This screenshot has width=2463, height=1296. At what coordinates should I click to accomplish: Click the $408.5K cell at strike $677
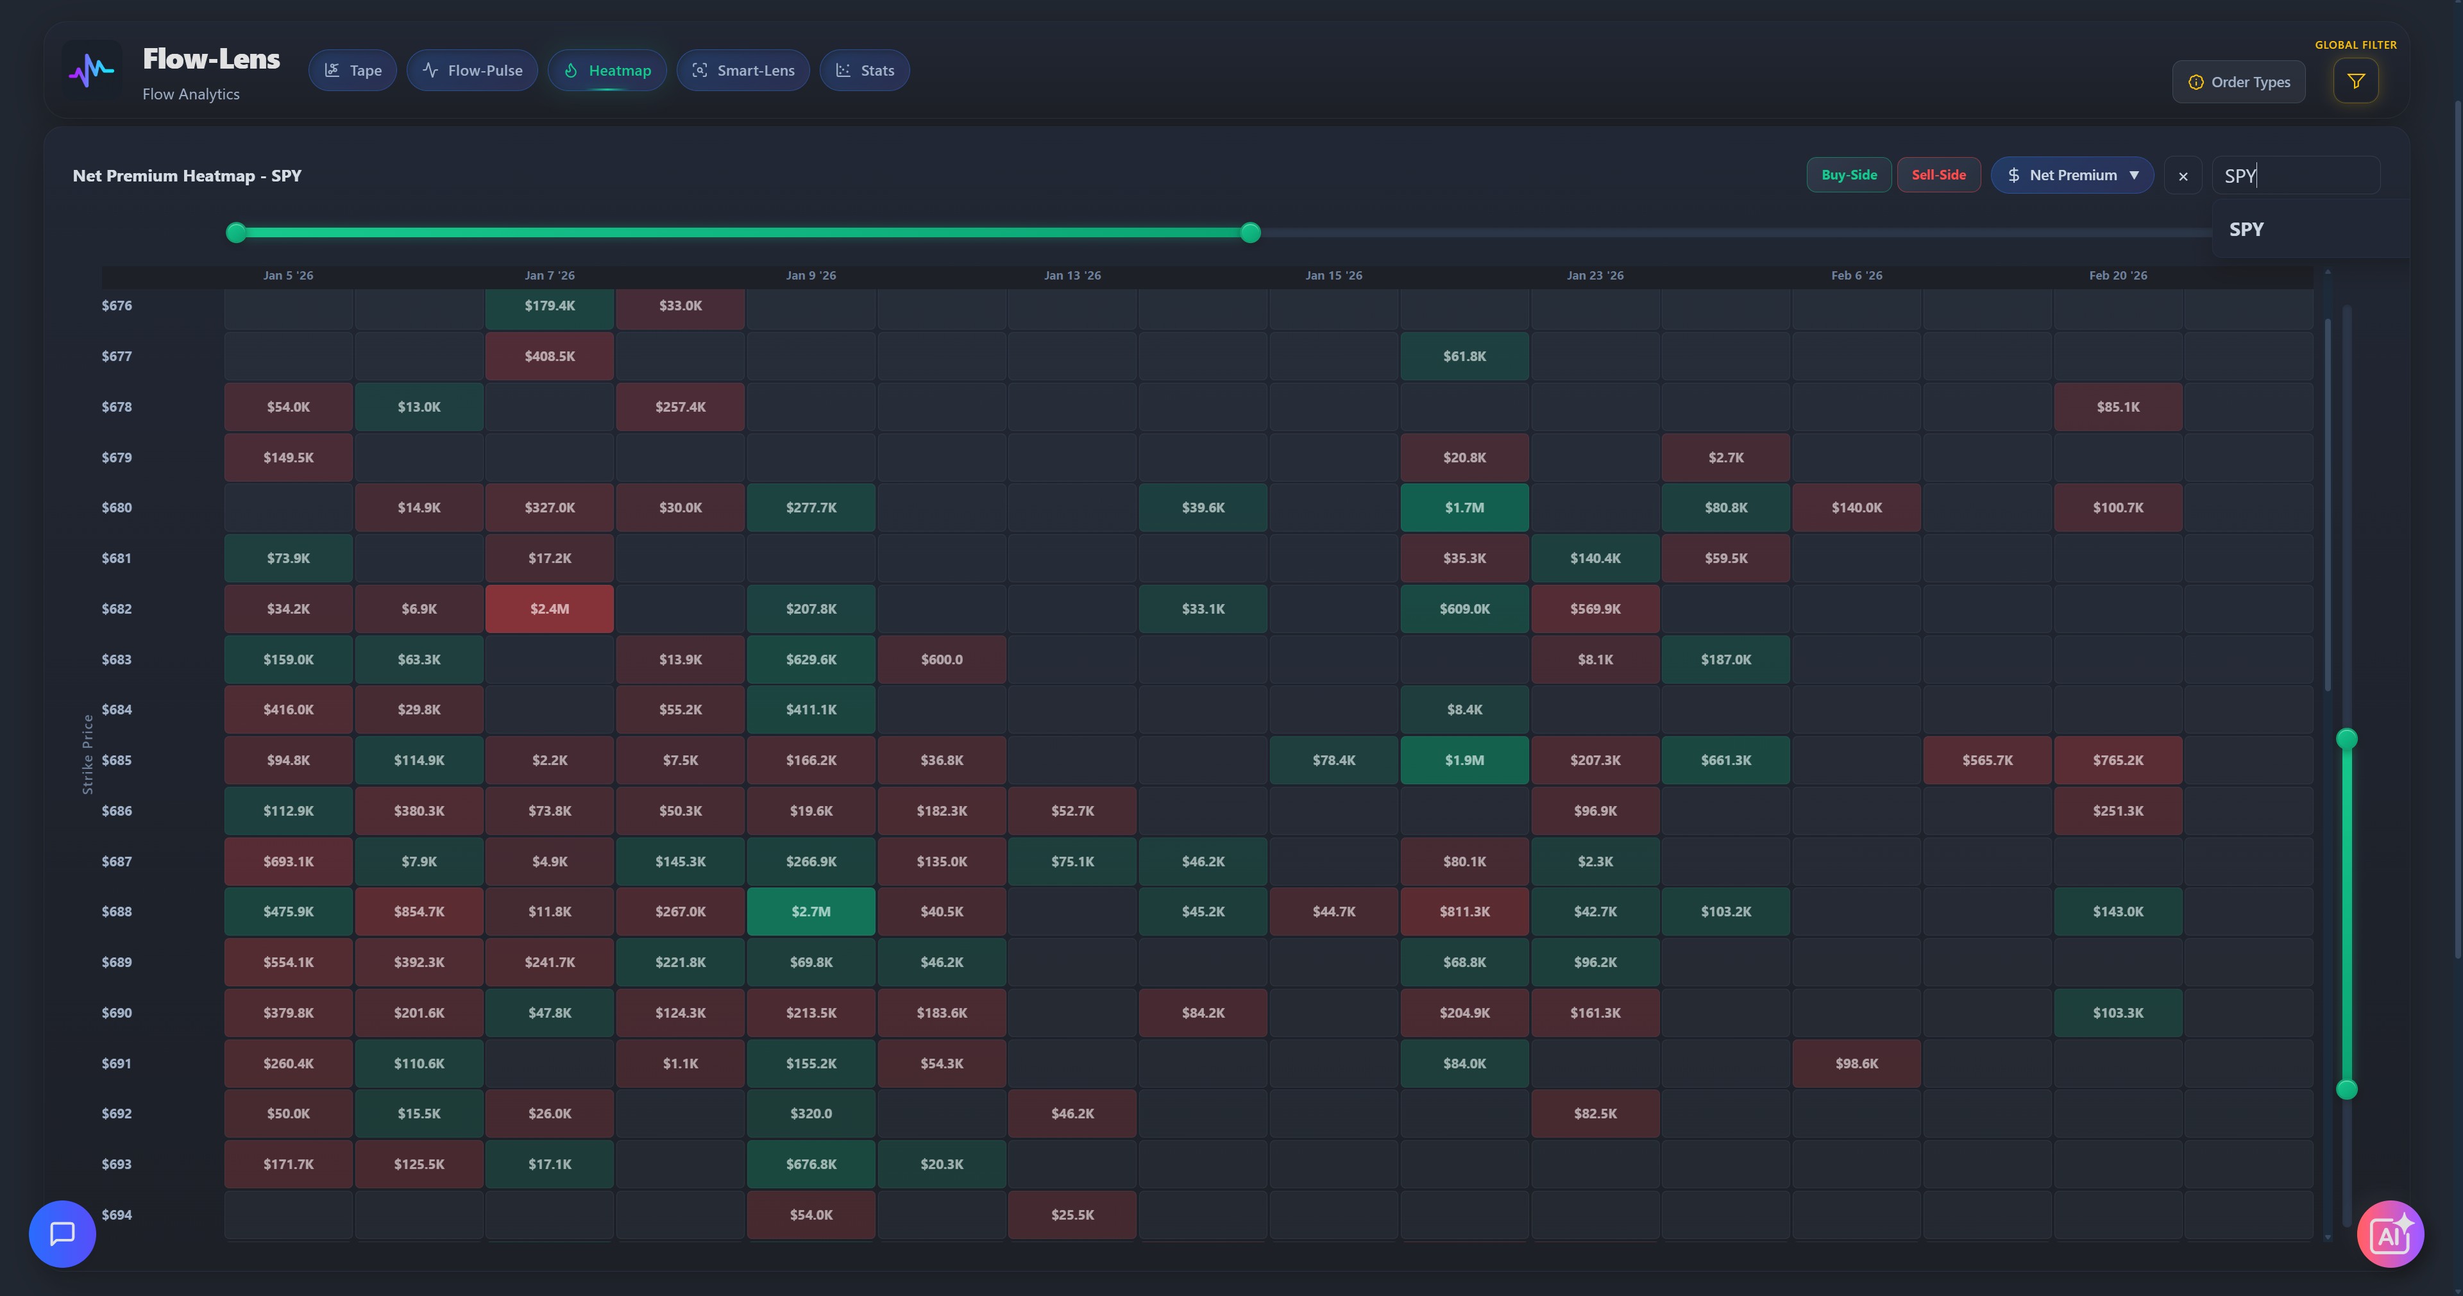point(550,357)
